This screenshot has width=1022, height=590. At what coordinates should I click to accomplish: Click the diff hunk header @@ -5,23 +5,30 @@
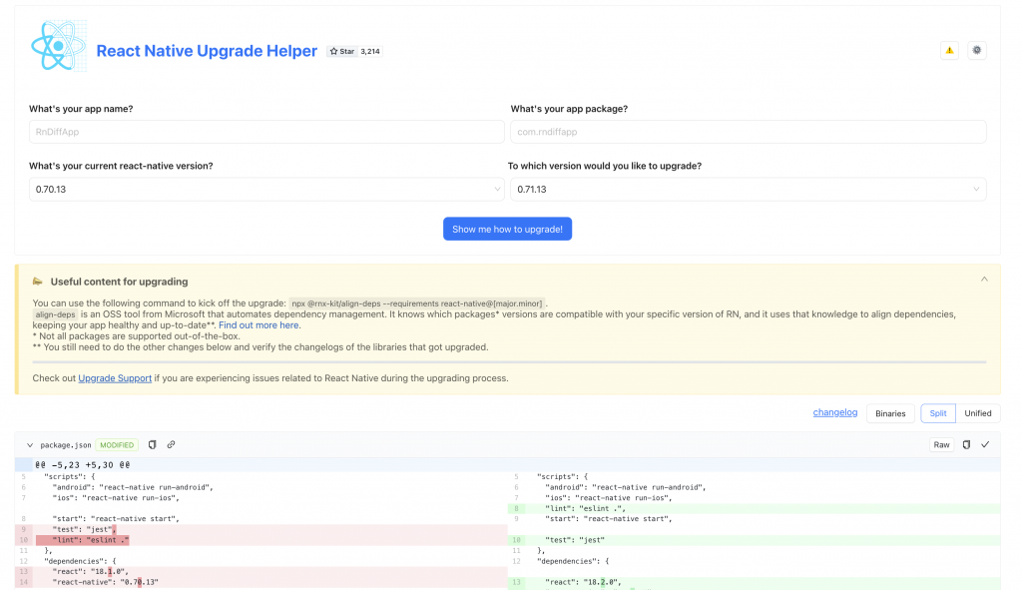pyautogui.click(x=82, y=465)
